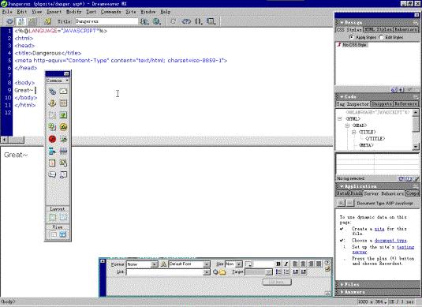Click the Browse for File folder icon
422x307 pixels.
222,272
